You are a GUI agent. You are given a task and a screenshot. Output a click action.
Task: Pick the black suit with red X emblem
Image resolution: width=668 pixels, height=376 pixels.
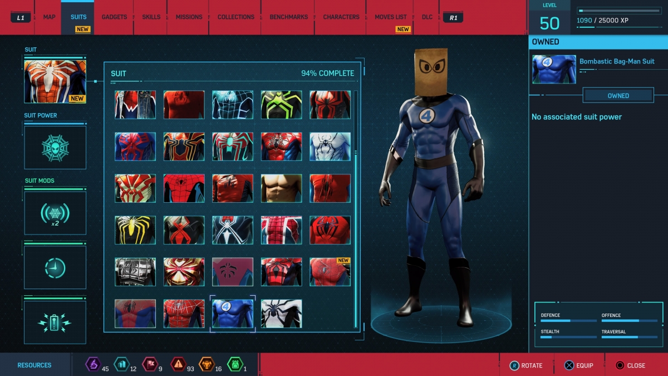(184, 230)
